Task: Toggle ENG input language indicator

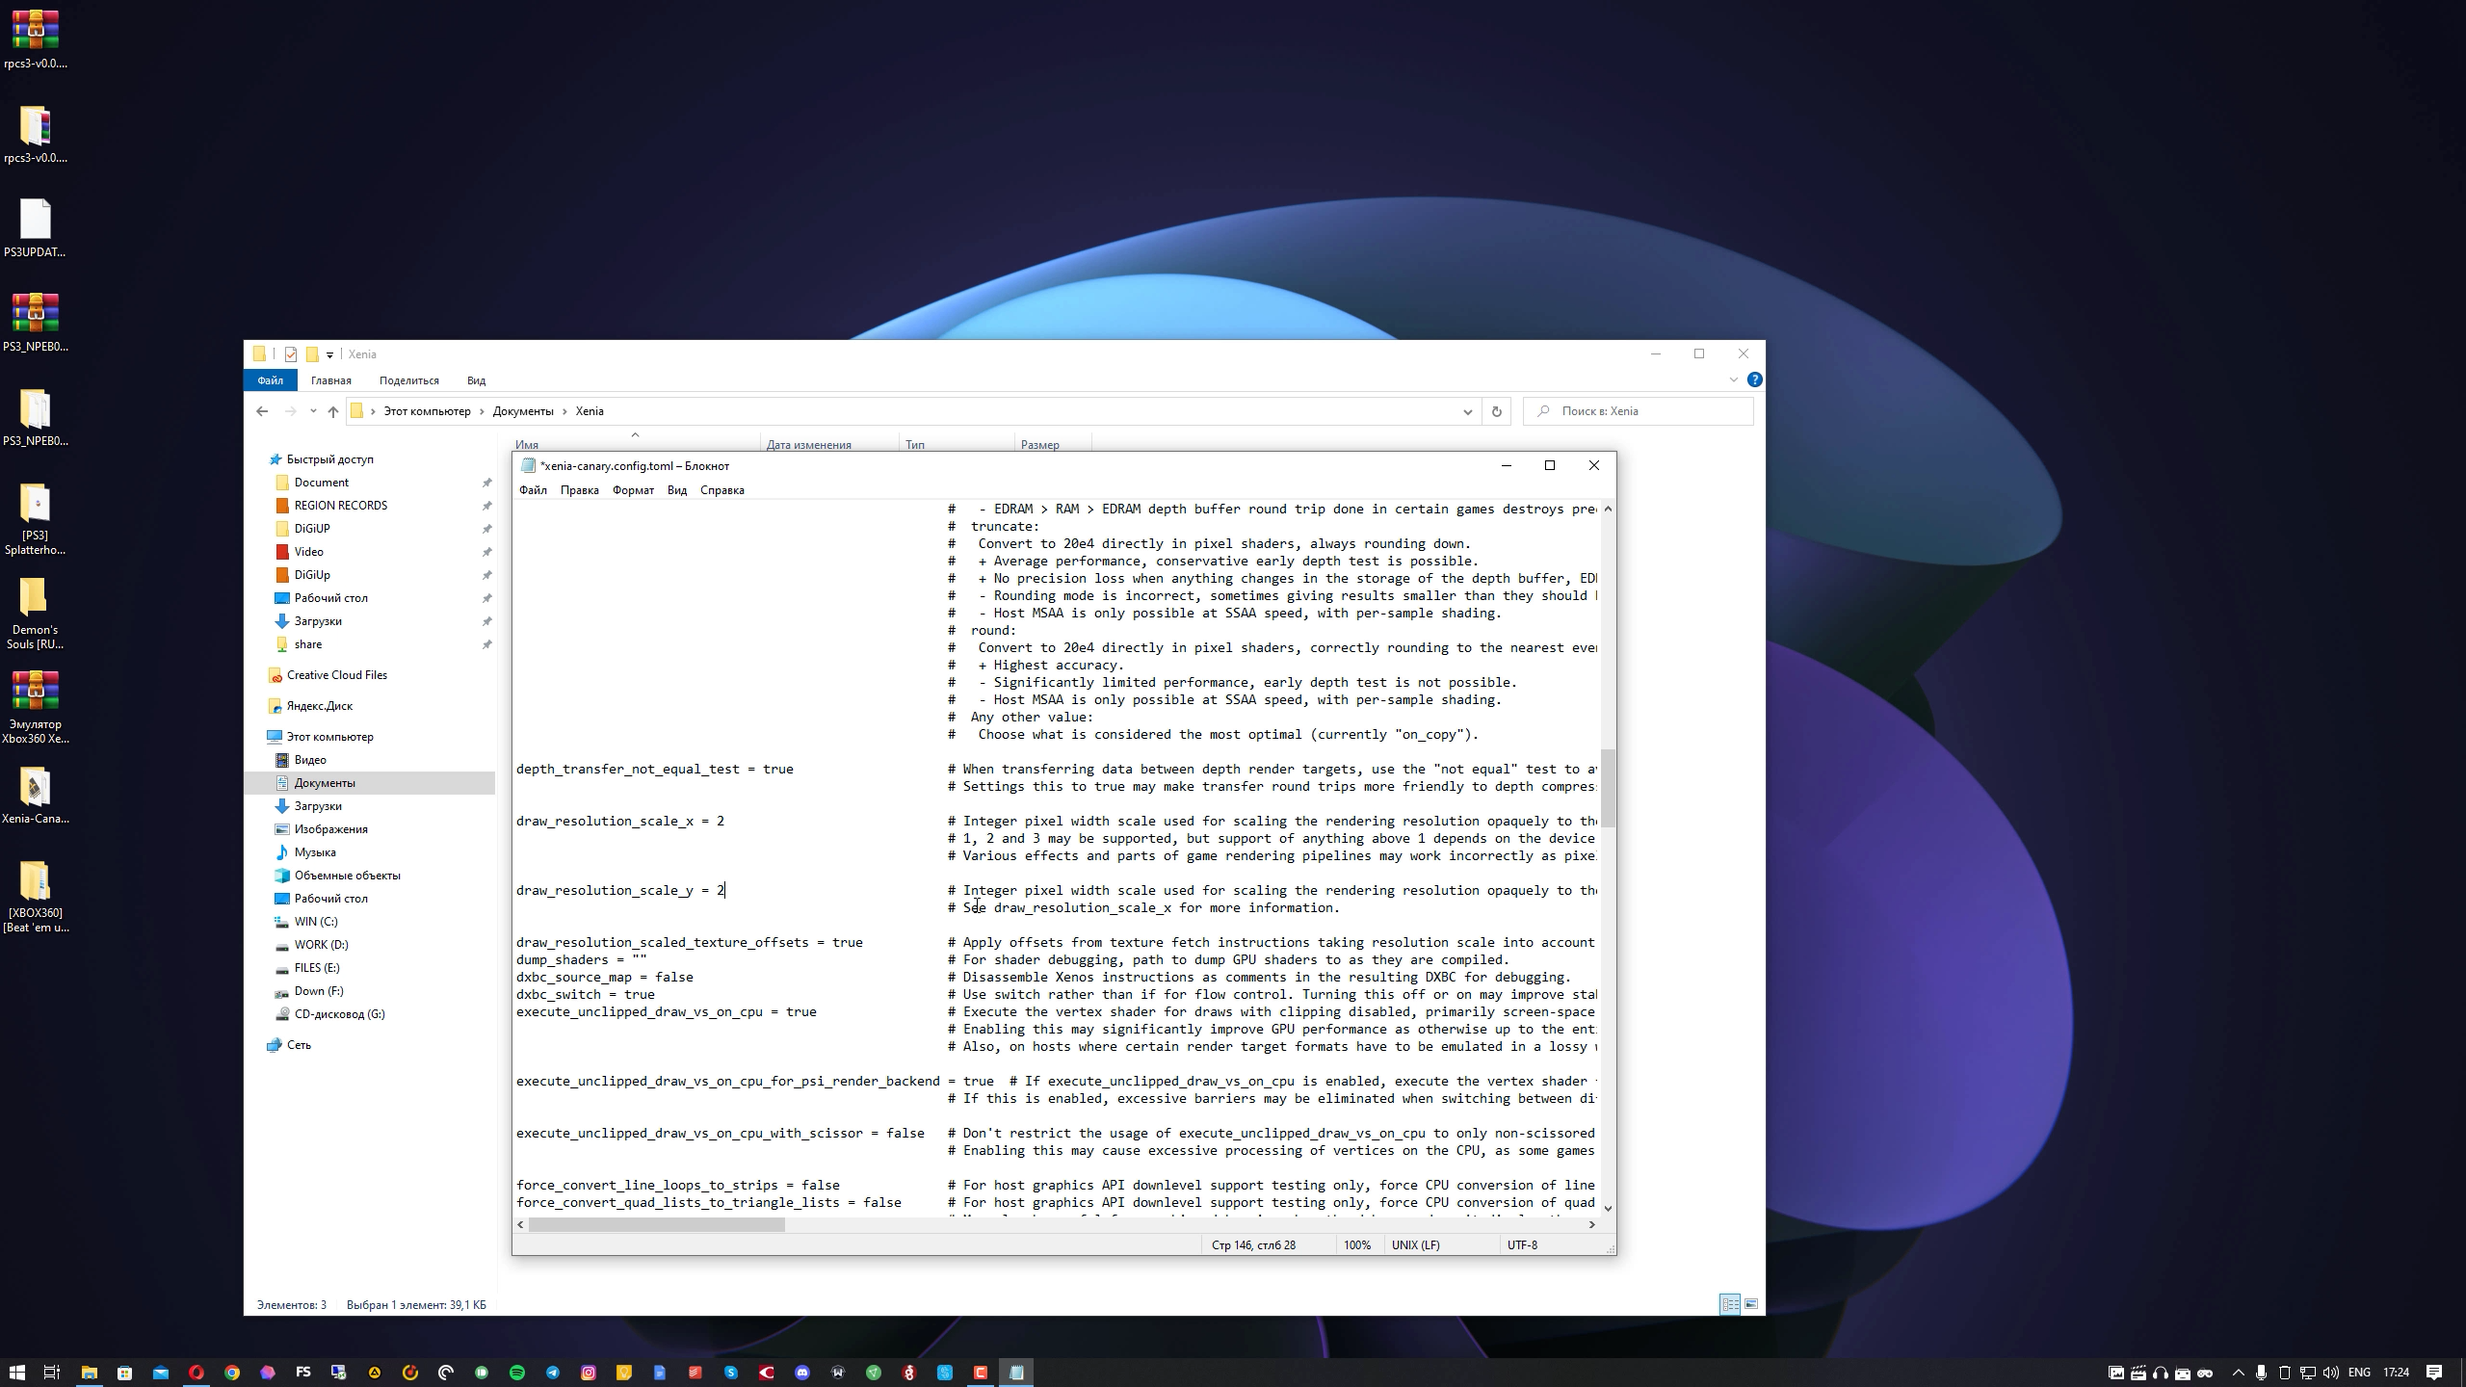Action: [x=2359, y=1373]
